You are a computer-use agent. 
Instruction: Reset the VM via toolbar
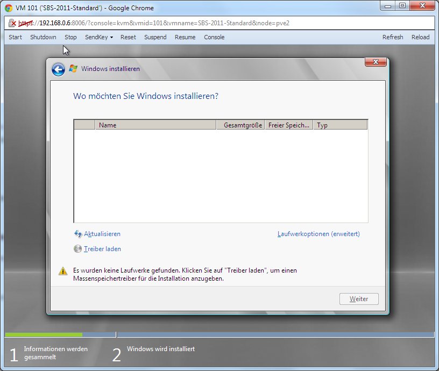pyautogui.click(x=128, y=37)
